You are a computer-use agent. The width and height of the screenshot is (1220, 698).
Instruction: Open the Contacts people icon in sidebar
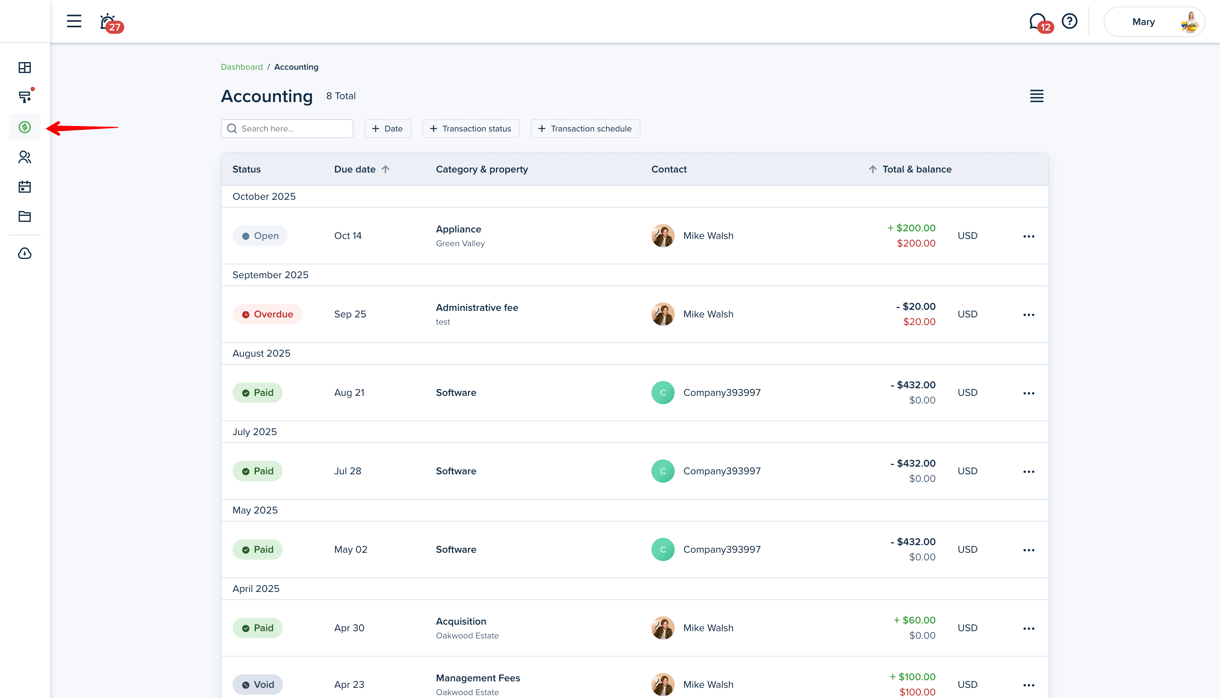24,157
